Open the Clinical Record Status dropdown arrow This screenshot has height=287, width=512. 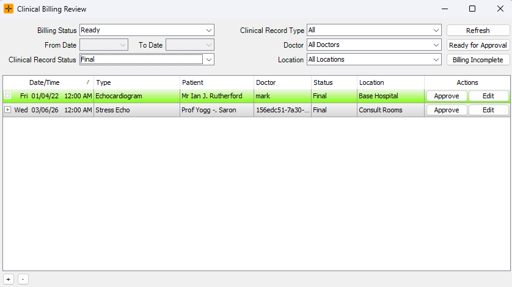point(209,59)
